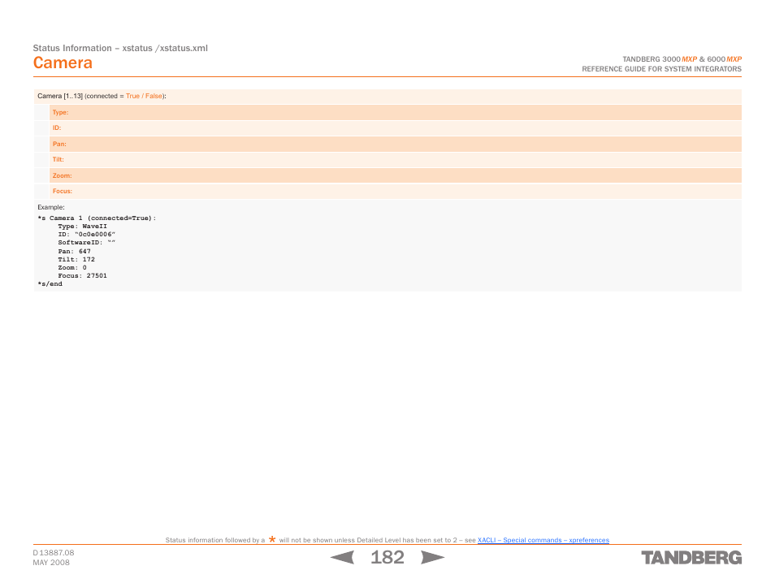Click the 'Camera' page heading
The image size is (775, 583).
(63, 63)
